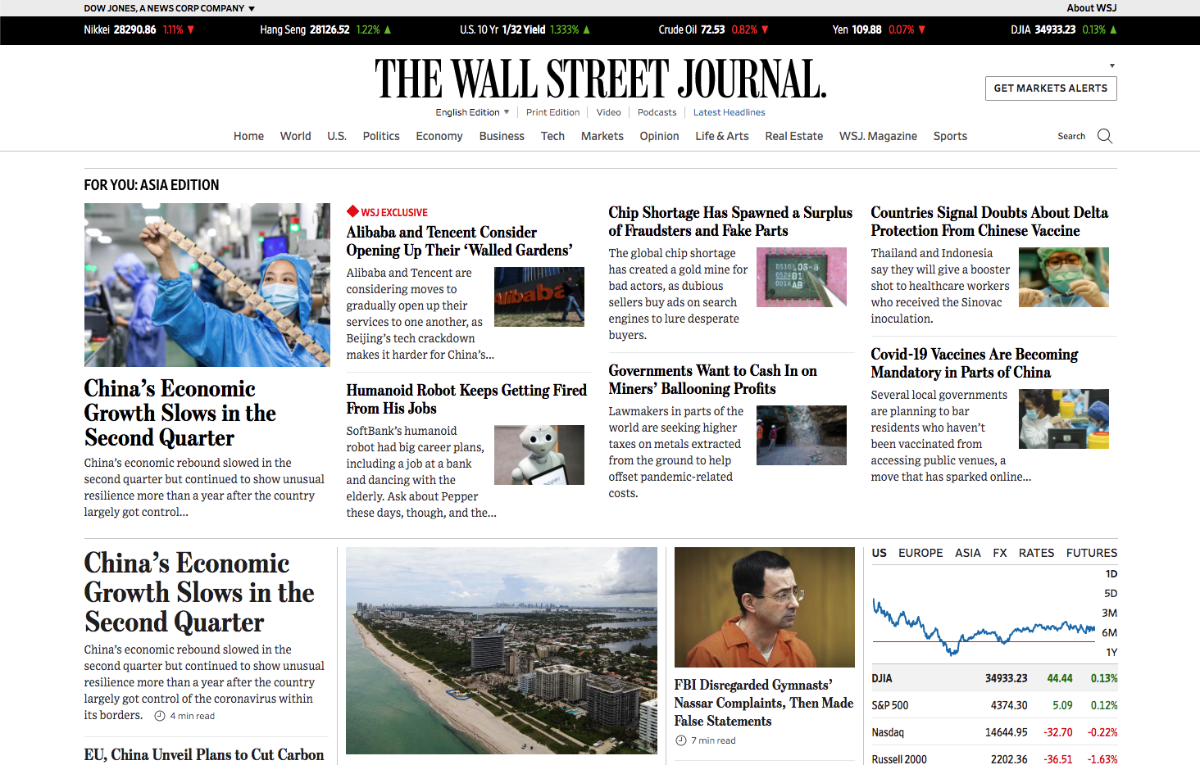Navigate to Opinion section
Screen dimensions: 1200x765
(x=660, y=136)
